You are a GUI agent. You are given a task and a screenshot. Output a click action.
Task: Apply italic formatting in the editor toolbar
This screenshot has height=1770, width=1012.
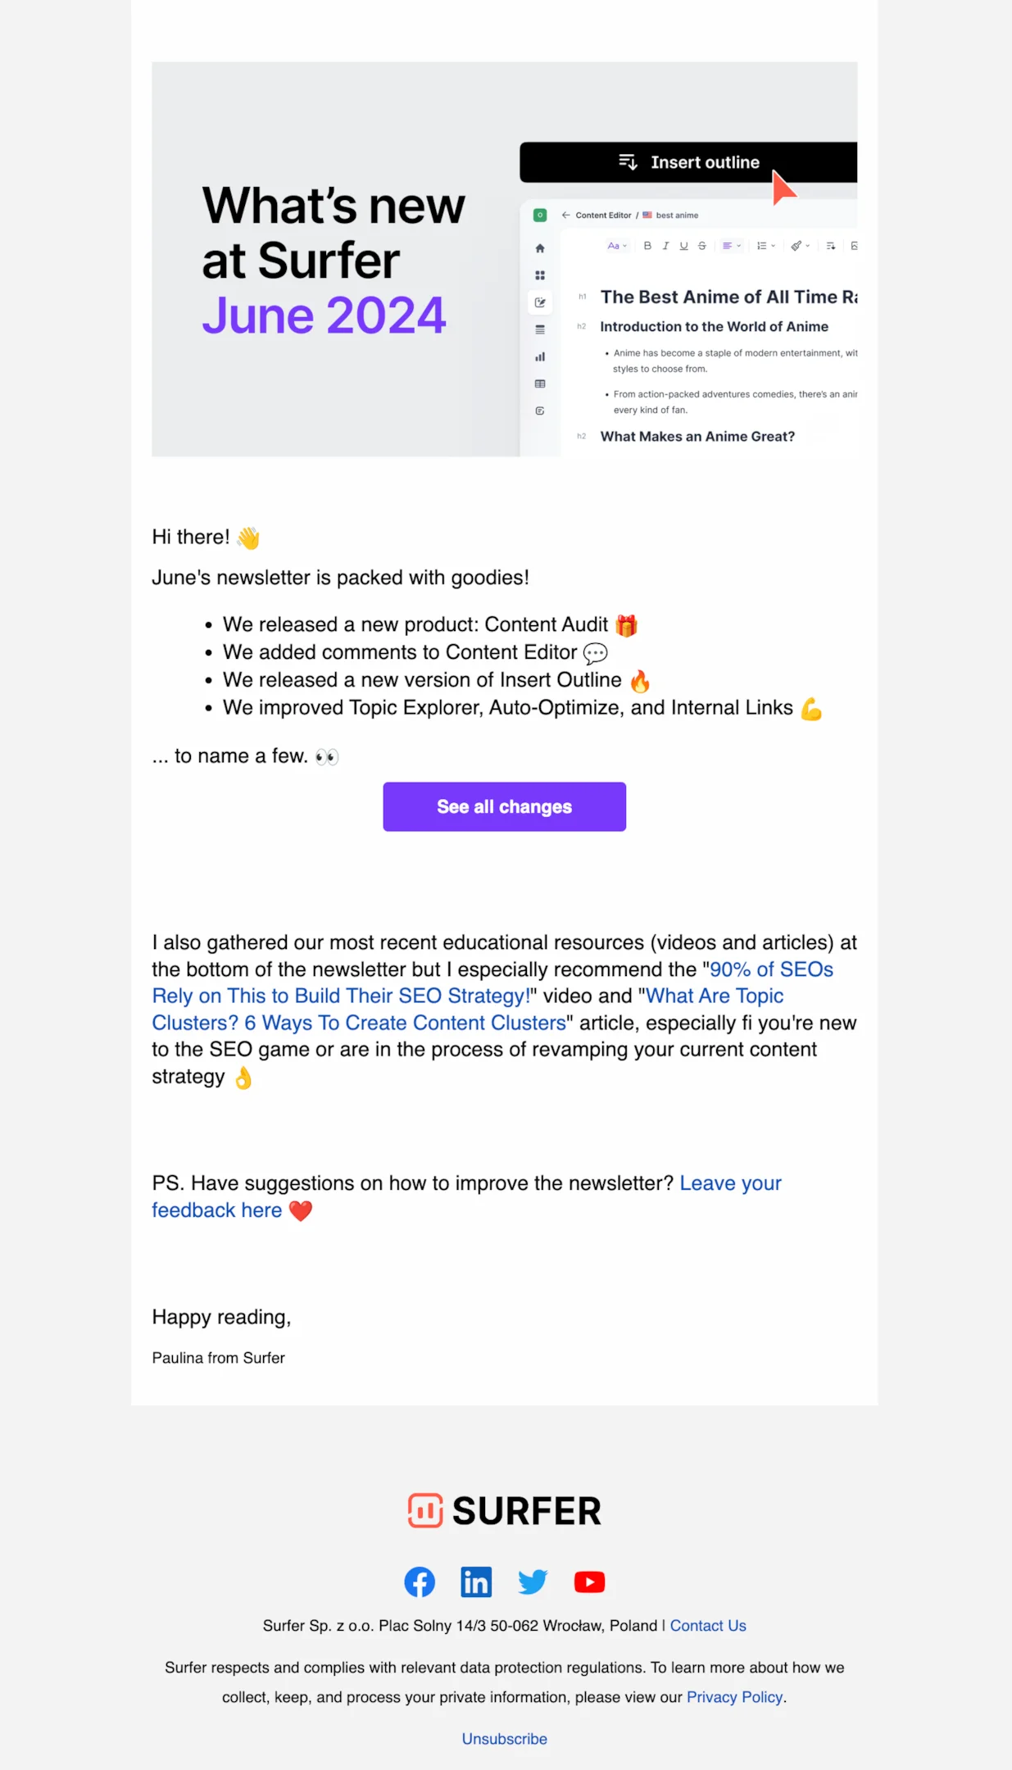click(665, 245)
